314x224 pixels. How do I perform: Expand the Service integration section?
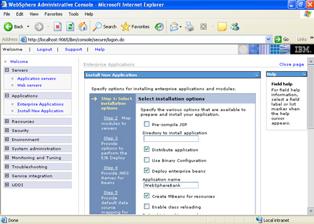[x=7, y=175]
